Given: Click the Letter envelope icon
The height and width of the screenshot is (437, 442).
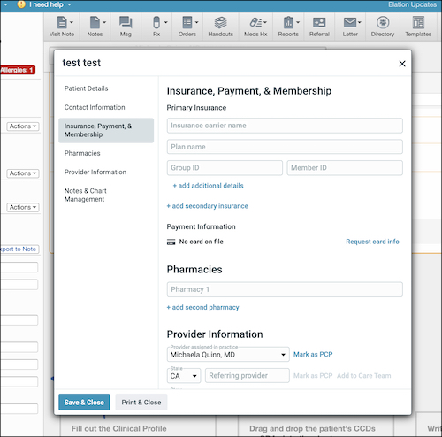Looking at the screenshot, I should tap(350, 22).
